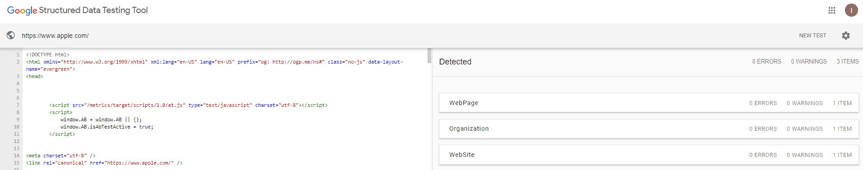Expand the WebPage result row
863x170 pixels.
[649, 103]
